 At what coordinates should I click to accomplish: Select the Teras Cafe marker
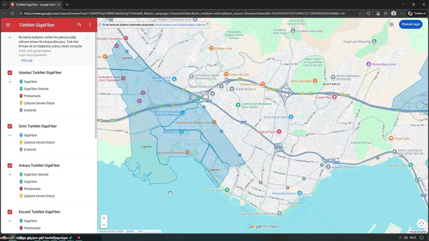pyautogui.click(x=391, y=138)
